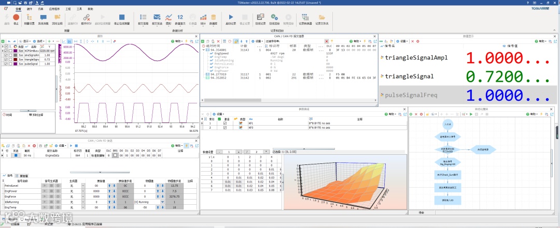This screenshot has width=560, height=228.
Task: Uncheck the pulseSignal row checkbox
Action: (6, 64)
